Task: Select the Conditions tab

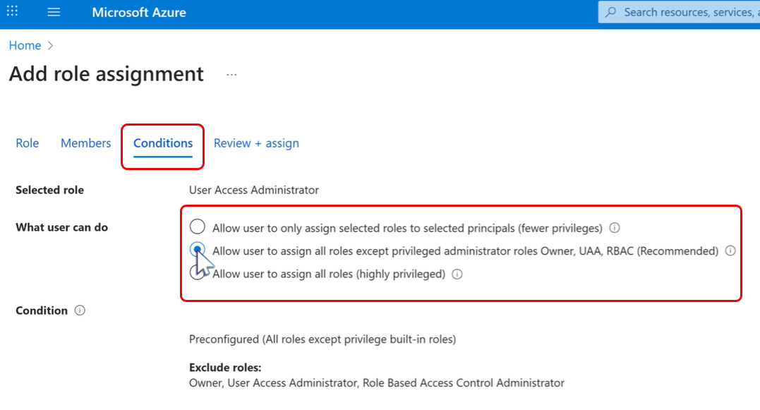Action: click(163, 143)
